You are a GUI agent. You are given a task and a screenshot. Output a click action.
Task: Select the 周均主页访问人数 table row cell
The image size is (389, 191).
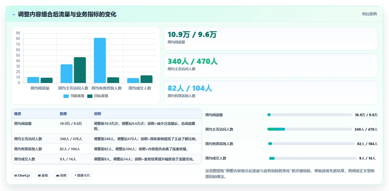(28, 139)
